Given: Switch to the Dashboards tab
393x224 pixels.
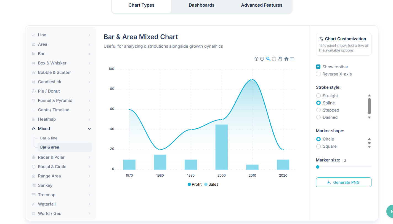Looking at the screenshot, I should click(x=201, y=5).
